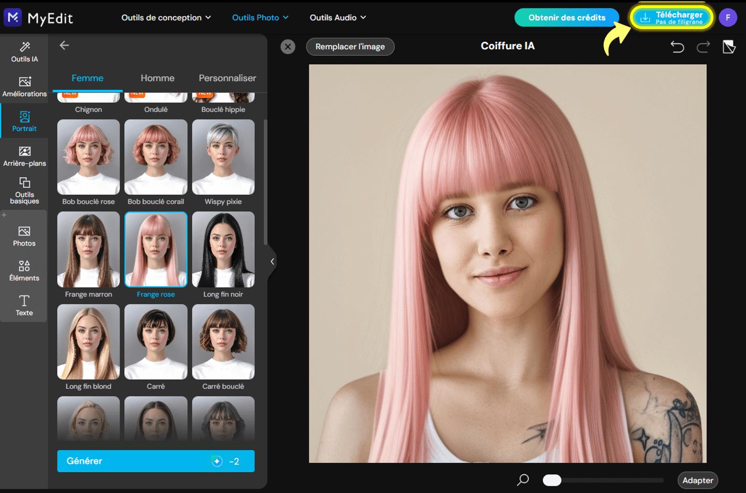Click the Générer button

tap(156, 461)
